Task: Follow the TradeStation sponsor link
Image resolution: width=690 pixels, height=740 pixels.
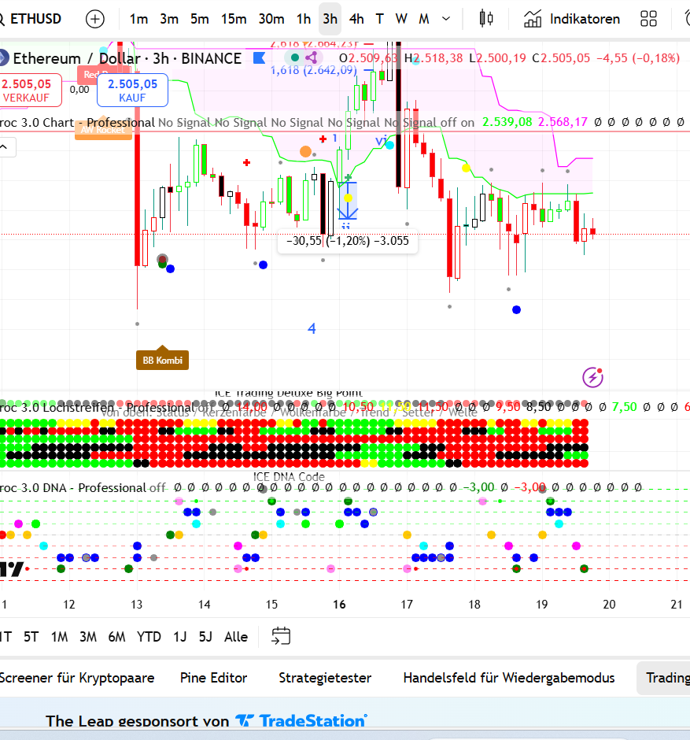Action: click(x=301, y=720)
